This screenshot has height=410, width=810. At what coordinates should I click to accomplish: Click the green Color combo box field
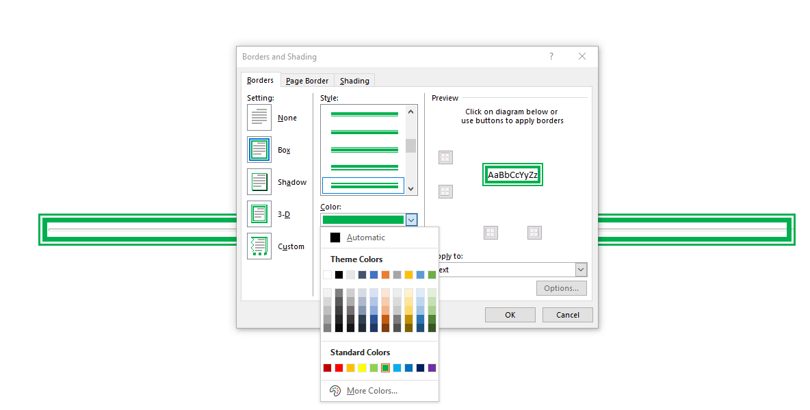point(363,220)
